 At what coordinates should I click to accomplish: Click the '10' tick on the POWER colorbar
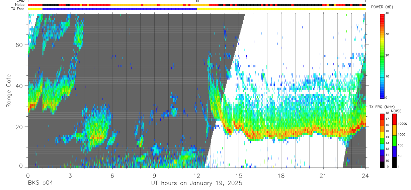(388, 76)
